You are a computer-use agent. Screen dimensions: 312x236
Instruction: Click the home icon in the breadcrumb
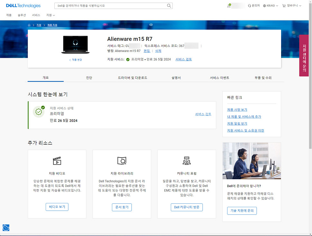[29, 25]
